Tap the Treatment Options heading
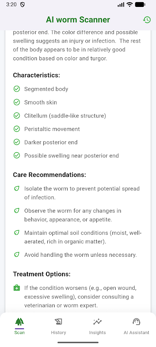The image size is (156, 347). pos(42,274)
